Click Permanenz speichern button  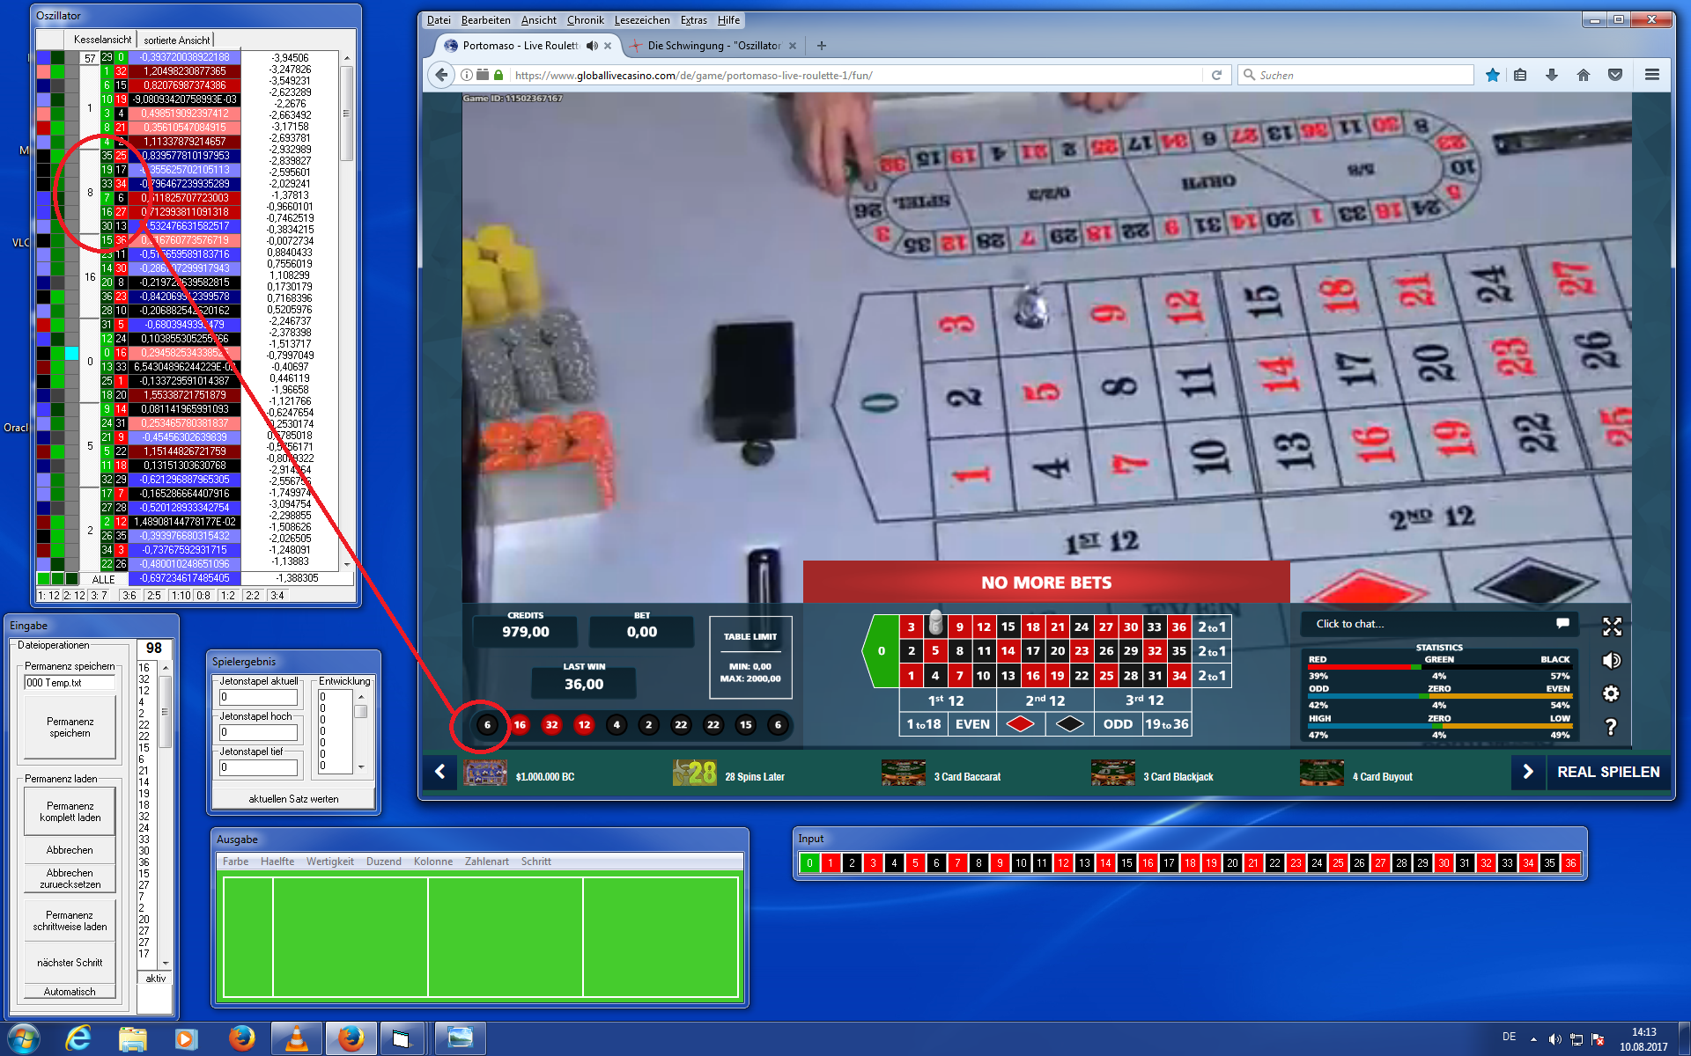point(70,727)
